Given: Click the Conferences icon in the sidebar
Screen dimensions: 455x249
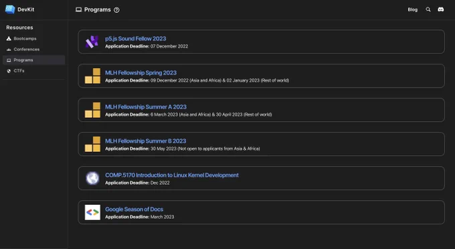Looking at the screenshot, I should [9, 50].
